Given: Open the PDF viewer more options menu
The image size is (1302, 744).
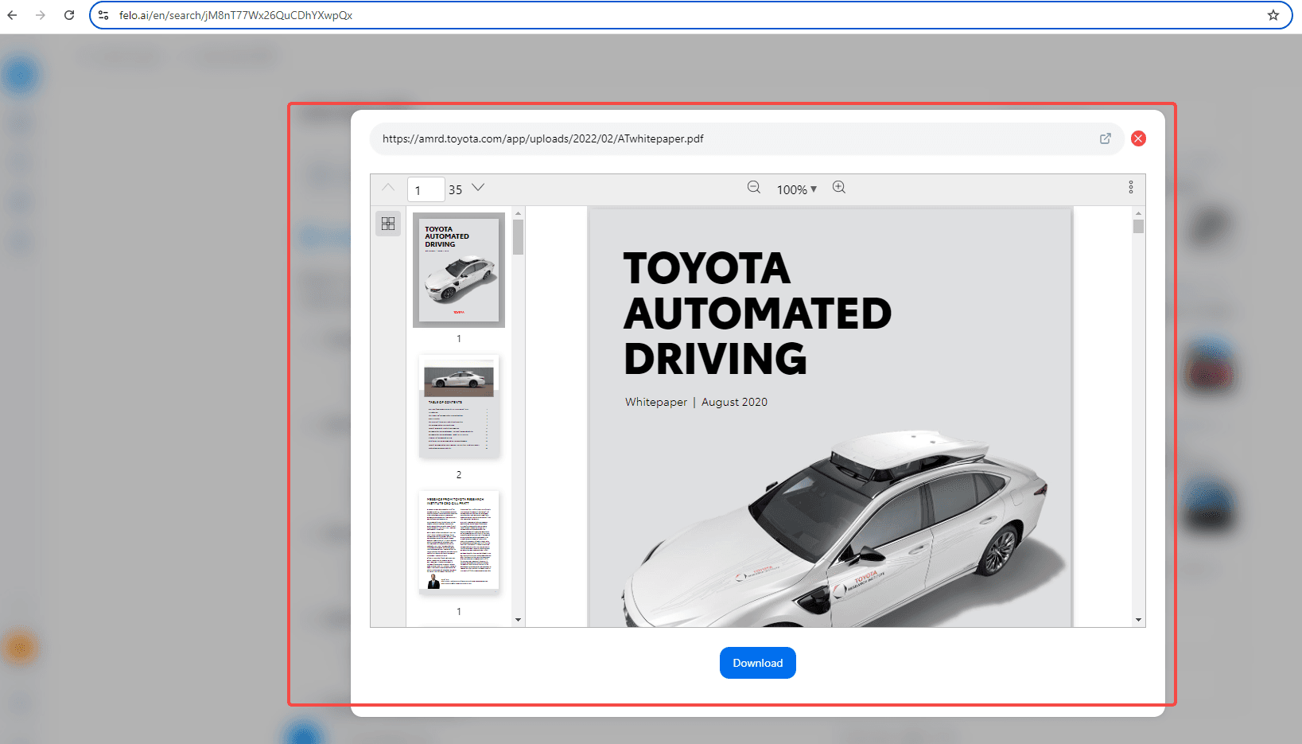Looking at the screenshot, I should (1130, 187).
